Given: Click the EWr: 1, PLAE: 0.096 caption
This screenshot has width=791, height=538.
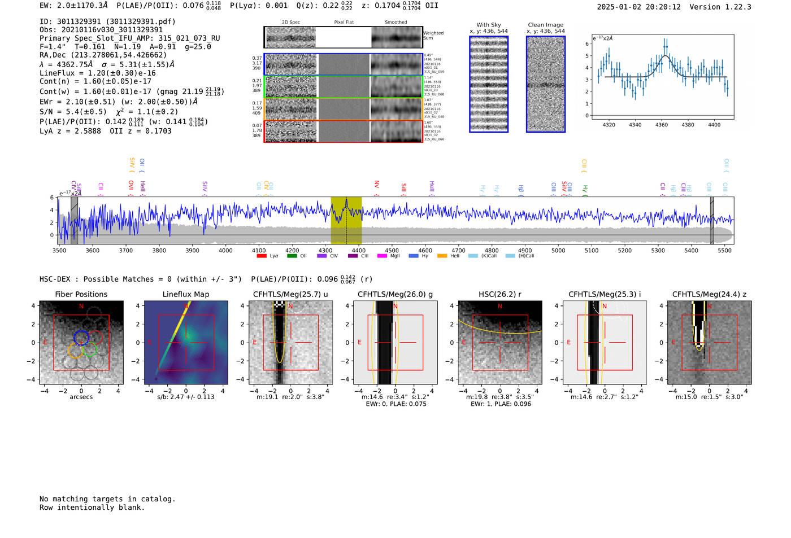Looking at the screenshot, I should (x=501, y=404).
